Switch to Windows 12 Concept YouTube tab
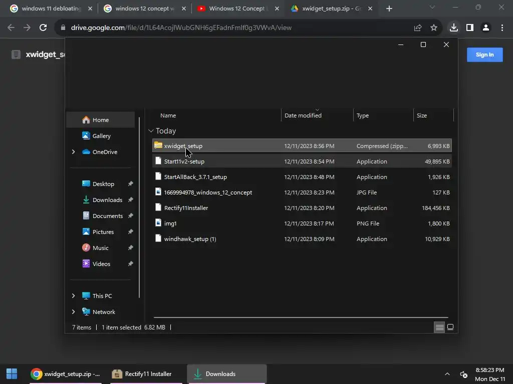Viewport: 513px width, 384px height. tap(238, 8)
